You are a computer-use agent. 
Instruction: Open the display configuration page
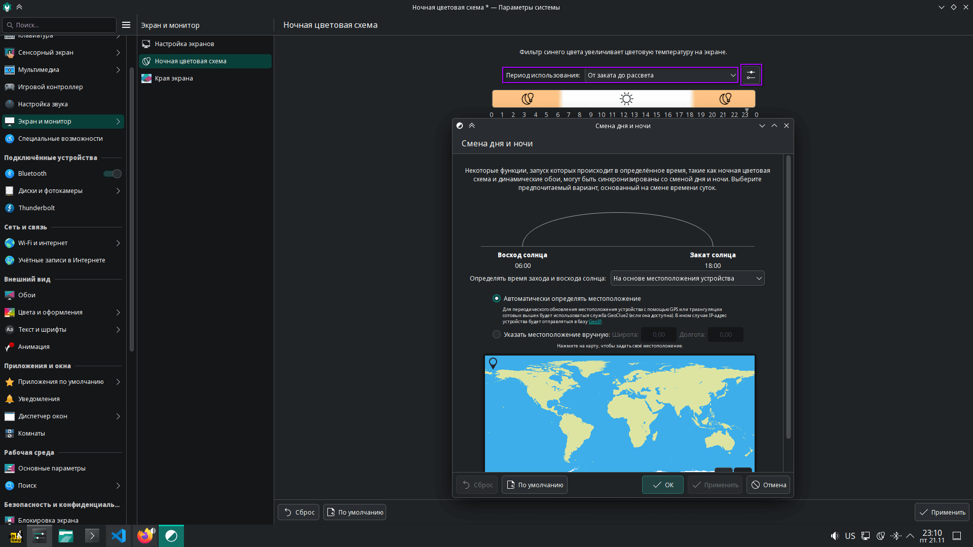184,44
